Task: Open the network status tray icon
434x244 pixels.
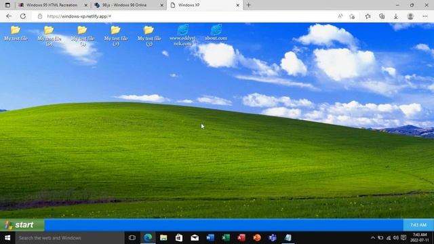Action: [x=389, y=238]
